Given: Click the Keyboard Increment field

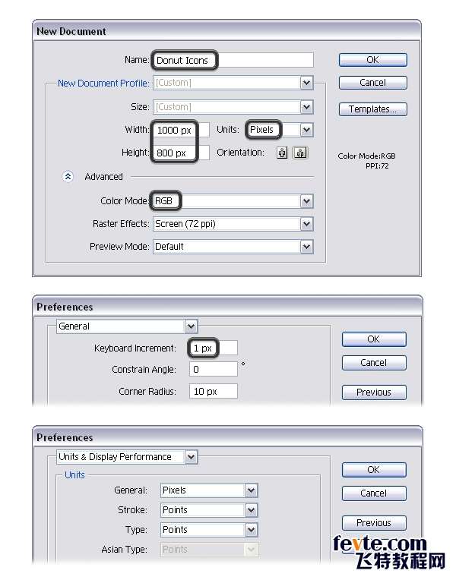Looking at the screenshot, I should coord(214,348).
